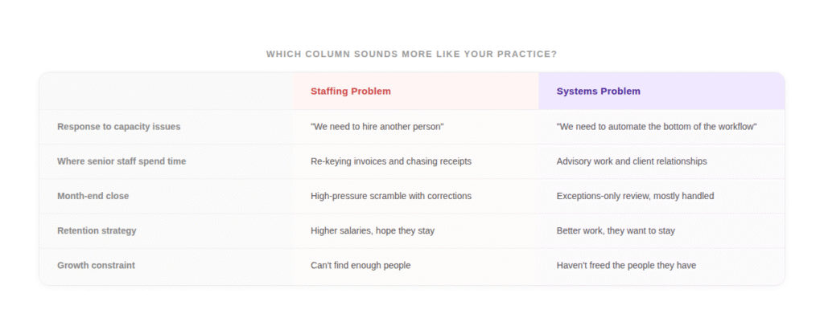Select the 'Month-end close' row label
The height and width of the screenshot is (334, 824).
93,196
